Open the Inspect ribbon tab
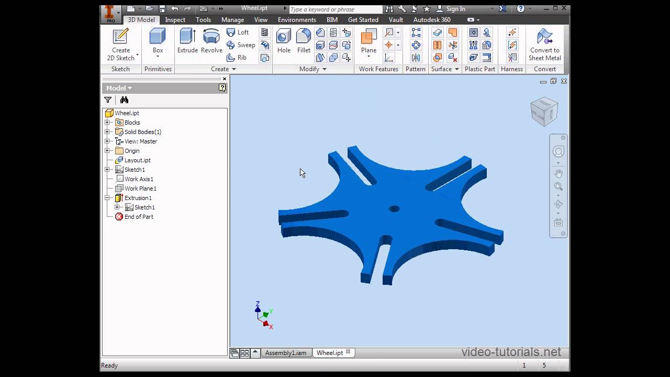Screen dimensions: 670x377 [175, 20]
